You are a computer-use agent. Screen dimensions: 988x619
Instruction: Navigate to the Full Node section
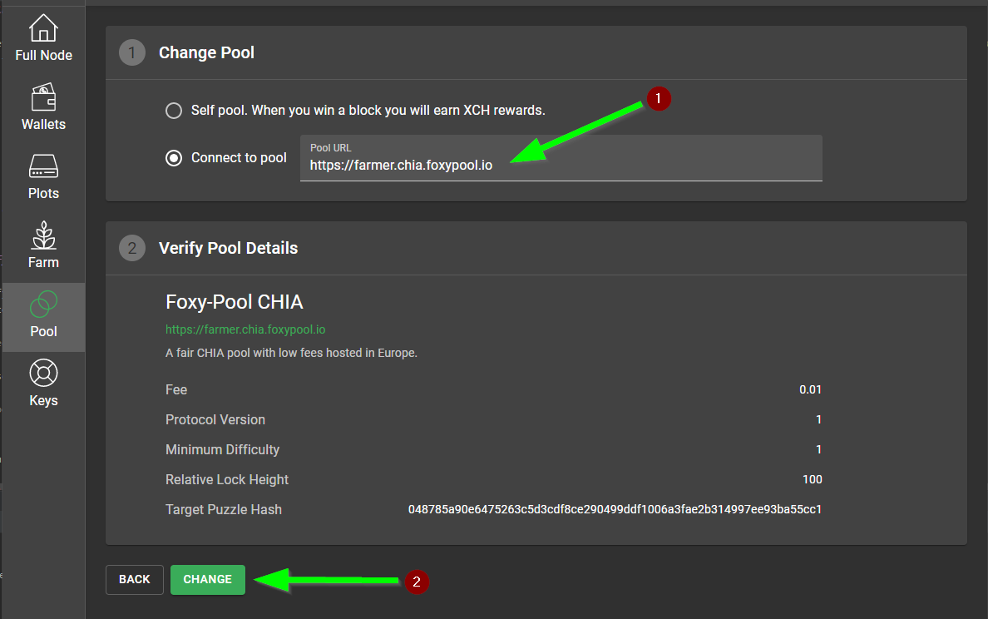click(x=42, y=36)
